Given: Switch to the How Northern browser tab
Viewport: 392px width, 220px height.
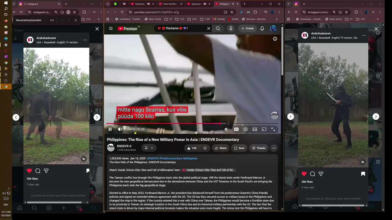Looking at the screenshot, I should 171,4.
